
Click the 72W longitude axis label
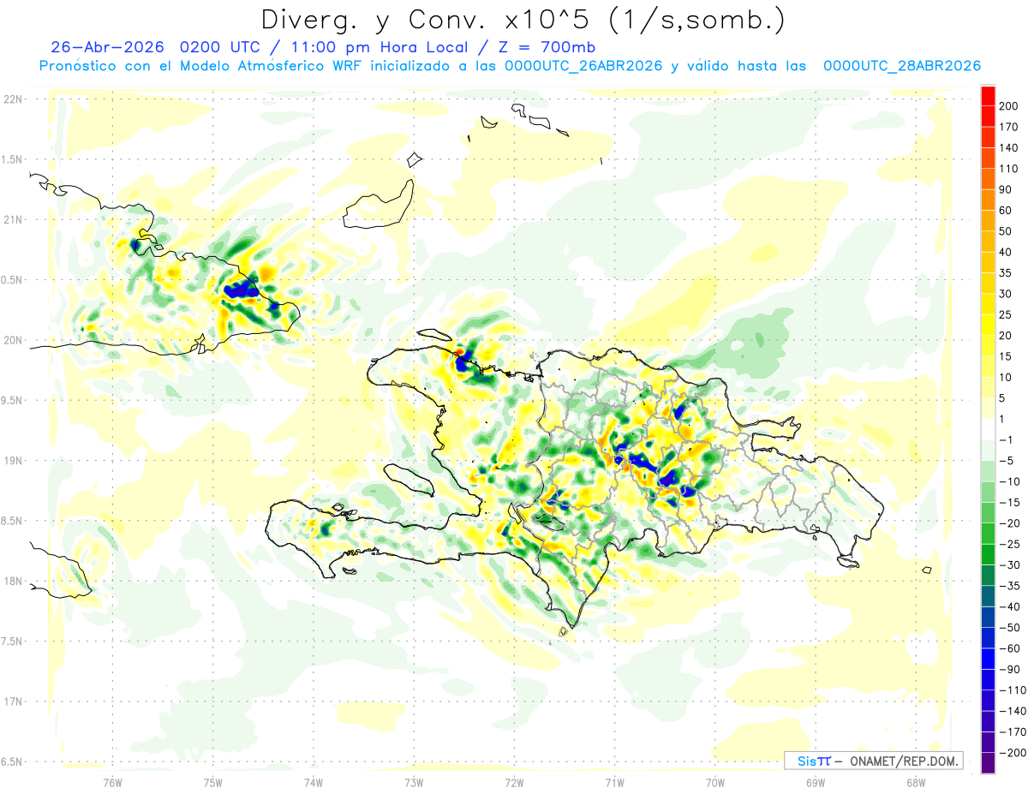click(x=514, y=782)
